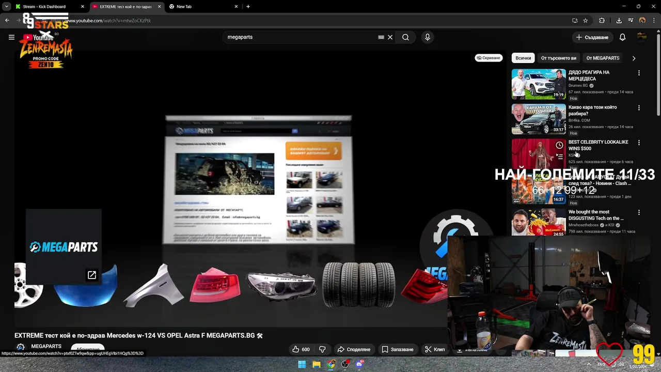Open BEST CELEBRITY LOOKALIKE WINS $500 title
The height and width of the screenshot is (372, 661).
click(598, 145)
